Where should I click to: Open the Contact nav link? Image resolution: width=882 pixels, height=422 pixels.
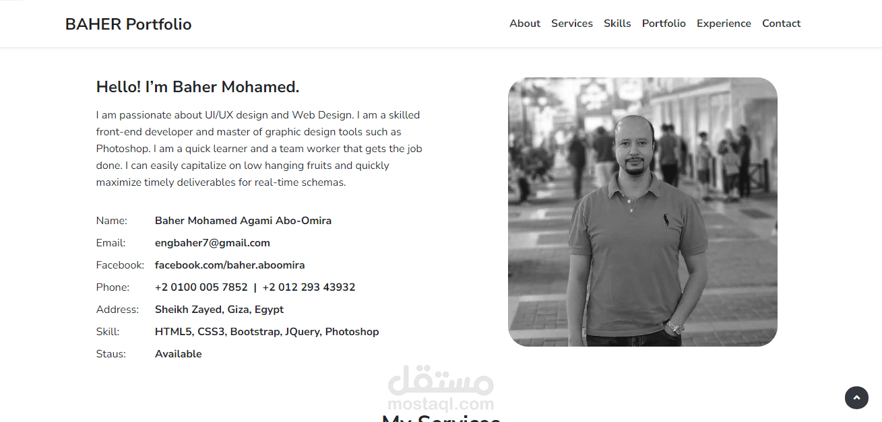[x=782, y=24]
